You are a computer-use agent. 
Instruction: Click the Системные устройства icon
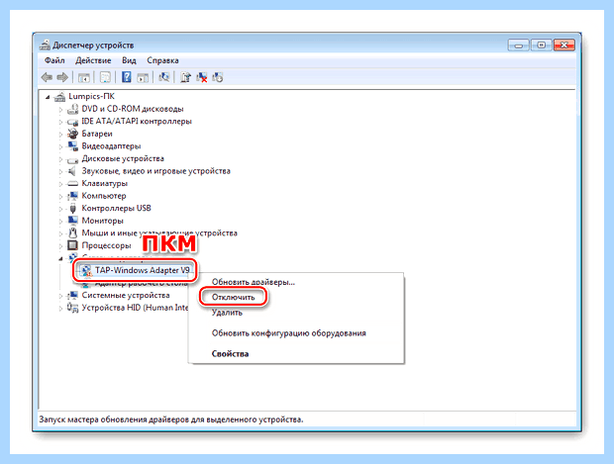click(x=73, y=296)
